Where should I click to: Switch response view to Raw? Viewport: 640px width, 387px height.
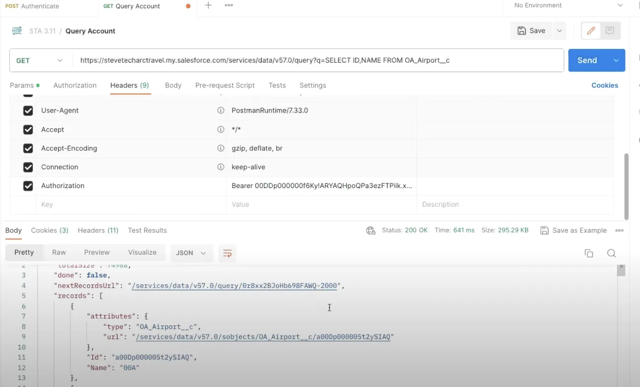tap(59, 252)
